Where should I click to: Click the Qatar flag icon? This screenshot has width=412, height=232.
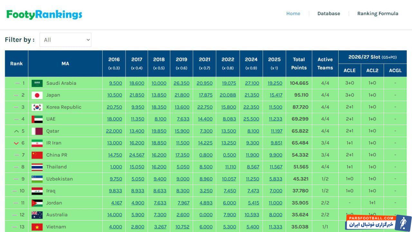(37, 131)
